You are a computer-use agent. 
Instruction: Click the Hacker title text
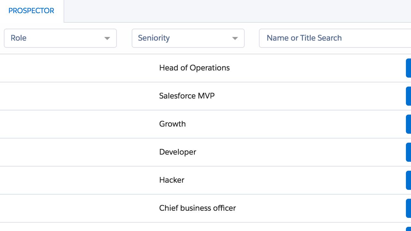pyautogui.click(x=172, y=180)
